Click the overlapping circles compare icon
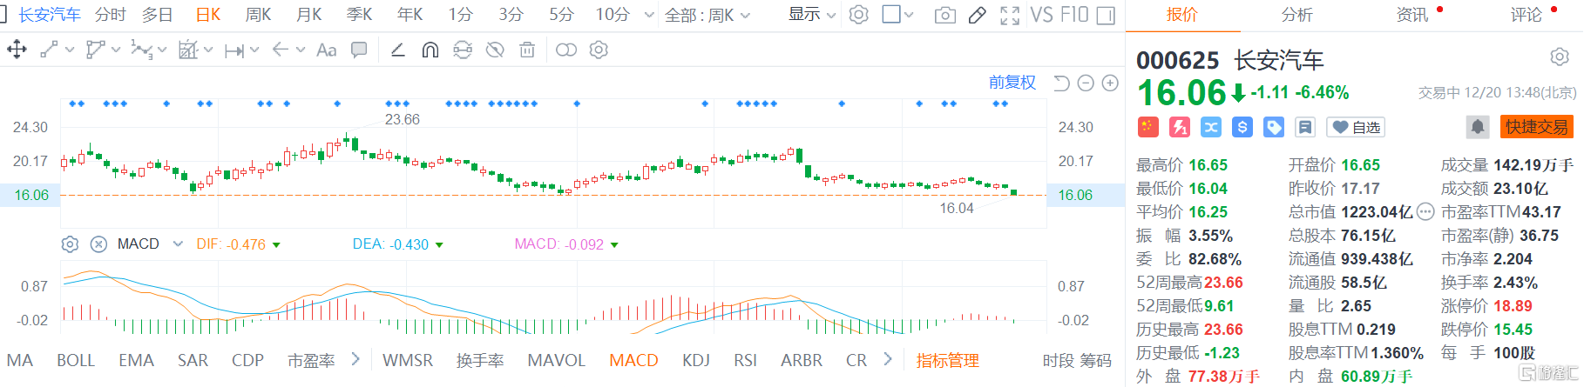The height and width of the screenshot is (387, 1584). tap(566, 50)
